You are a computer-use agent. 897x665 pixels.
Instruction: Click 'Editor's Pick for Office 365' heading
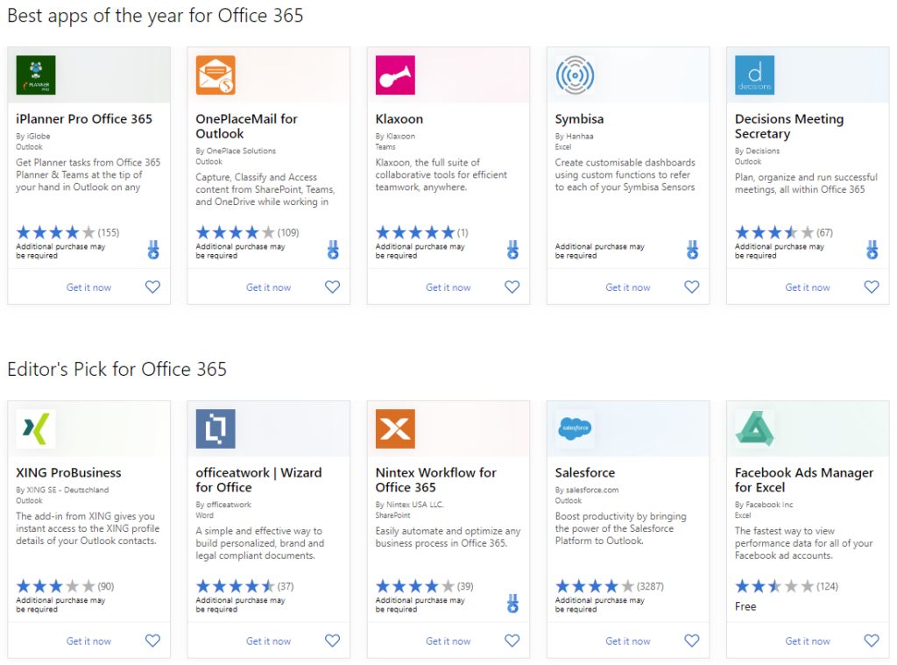coord(117,369)
